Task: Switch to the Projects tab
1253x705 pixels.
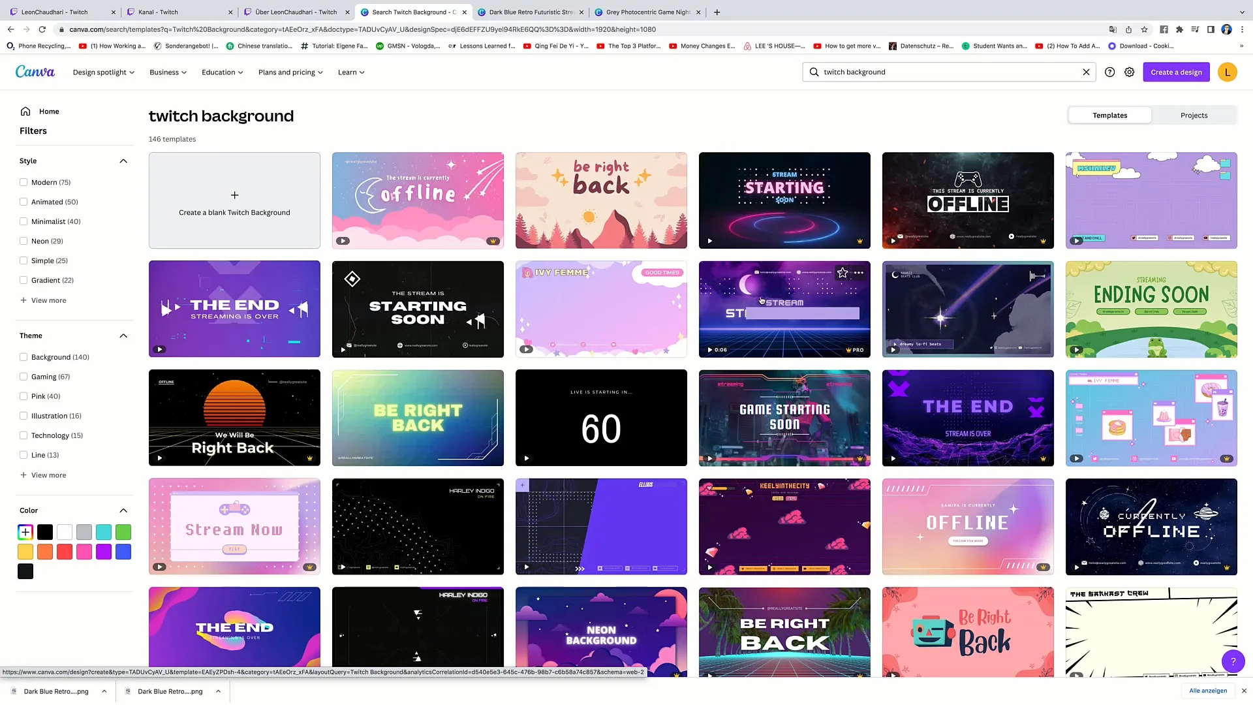Action: click(x=1194, y=114)
